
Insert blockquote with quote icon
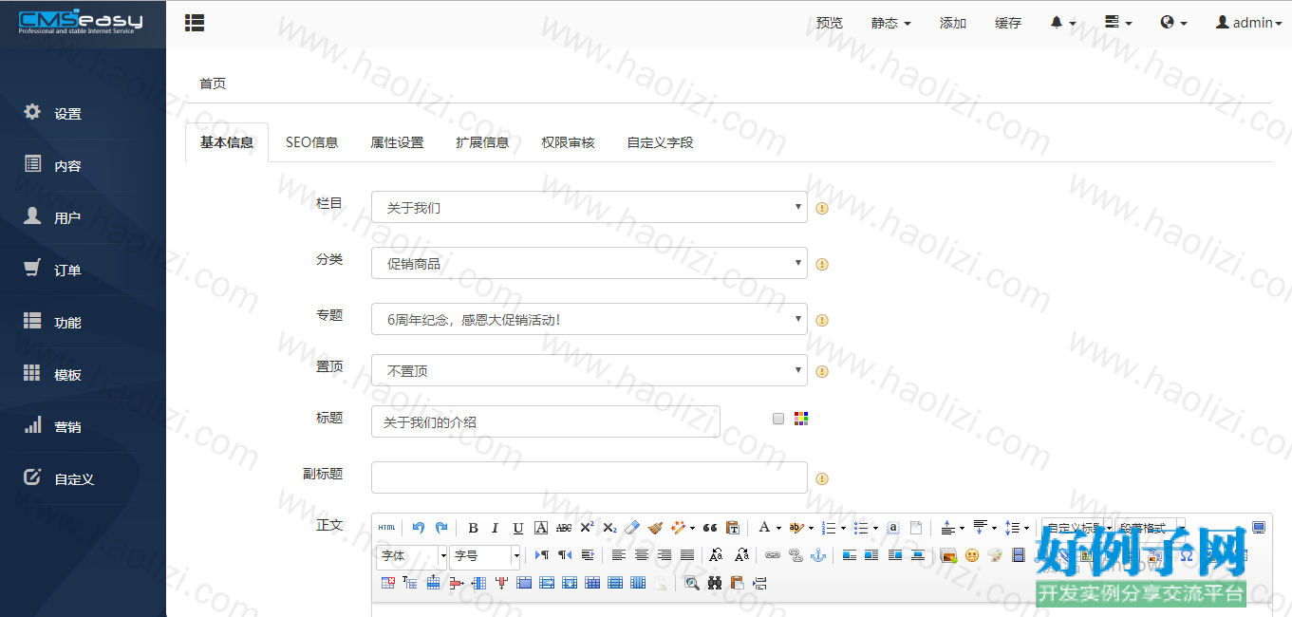coord(709,528)
